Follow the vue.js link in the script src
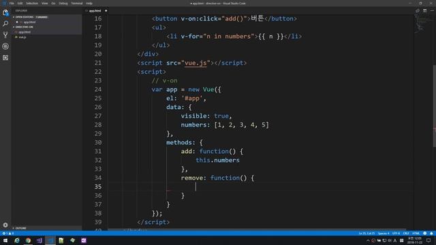This screenshot has height=245, width=436. coord(196,63)
